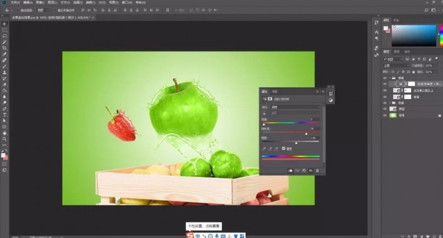
Task: Click the trash icon in Properties panel
Action: click(317, 171)
